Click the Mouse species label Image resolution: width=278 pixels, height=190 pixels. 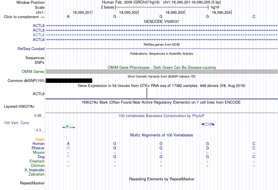39,153
